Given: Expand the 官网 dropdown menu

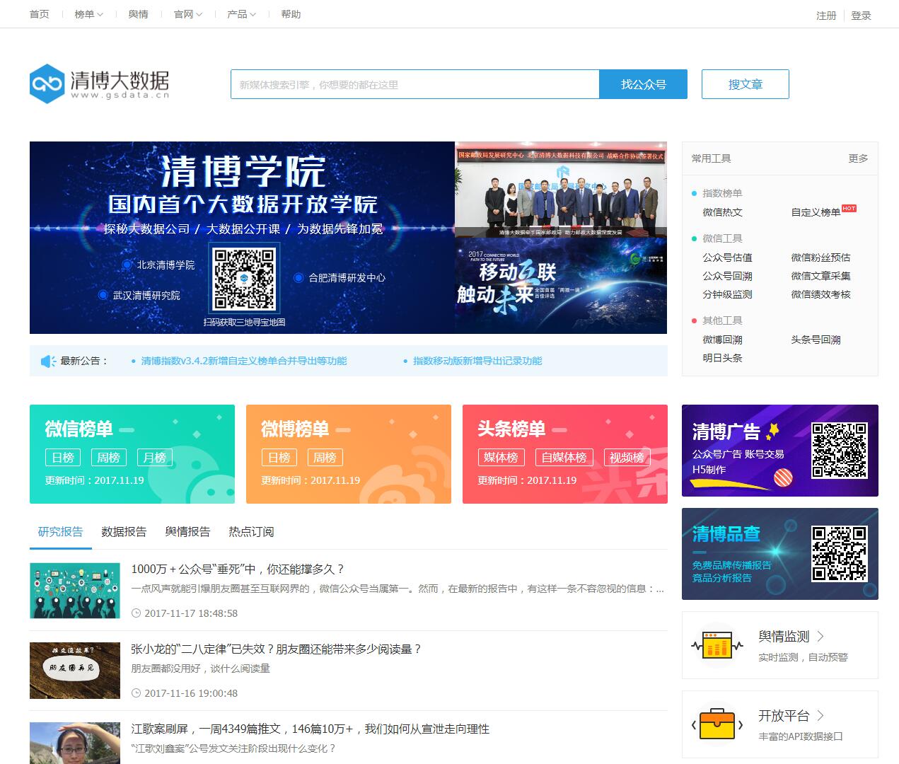Looking at the screenshot, I should (188, 14).
